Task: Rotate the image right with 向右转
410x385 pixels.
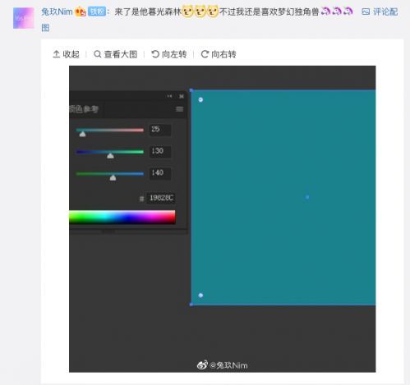Action: 219,54
